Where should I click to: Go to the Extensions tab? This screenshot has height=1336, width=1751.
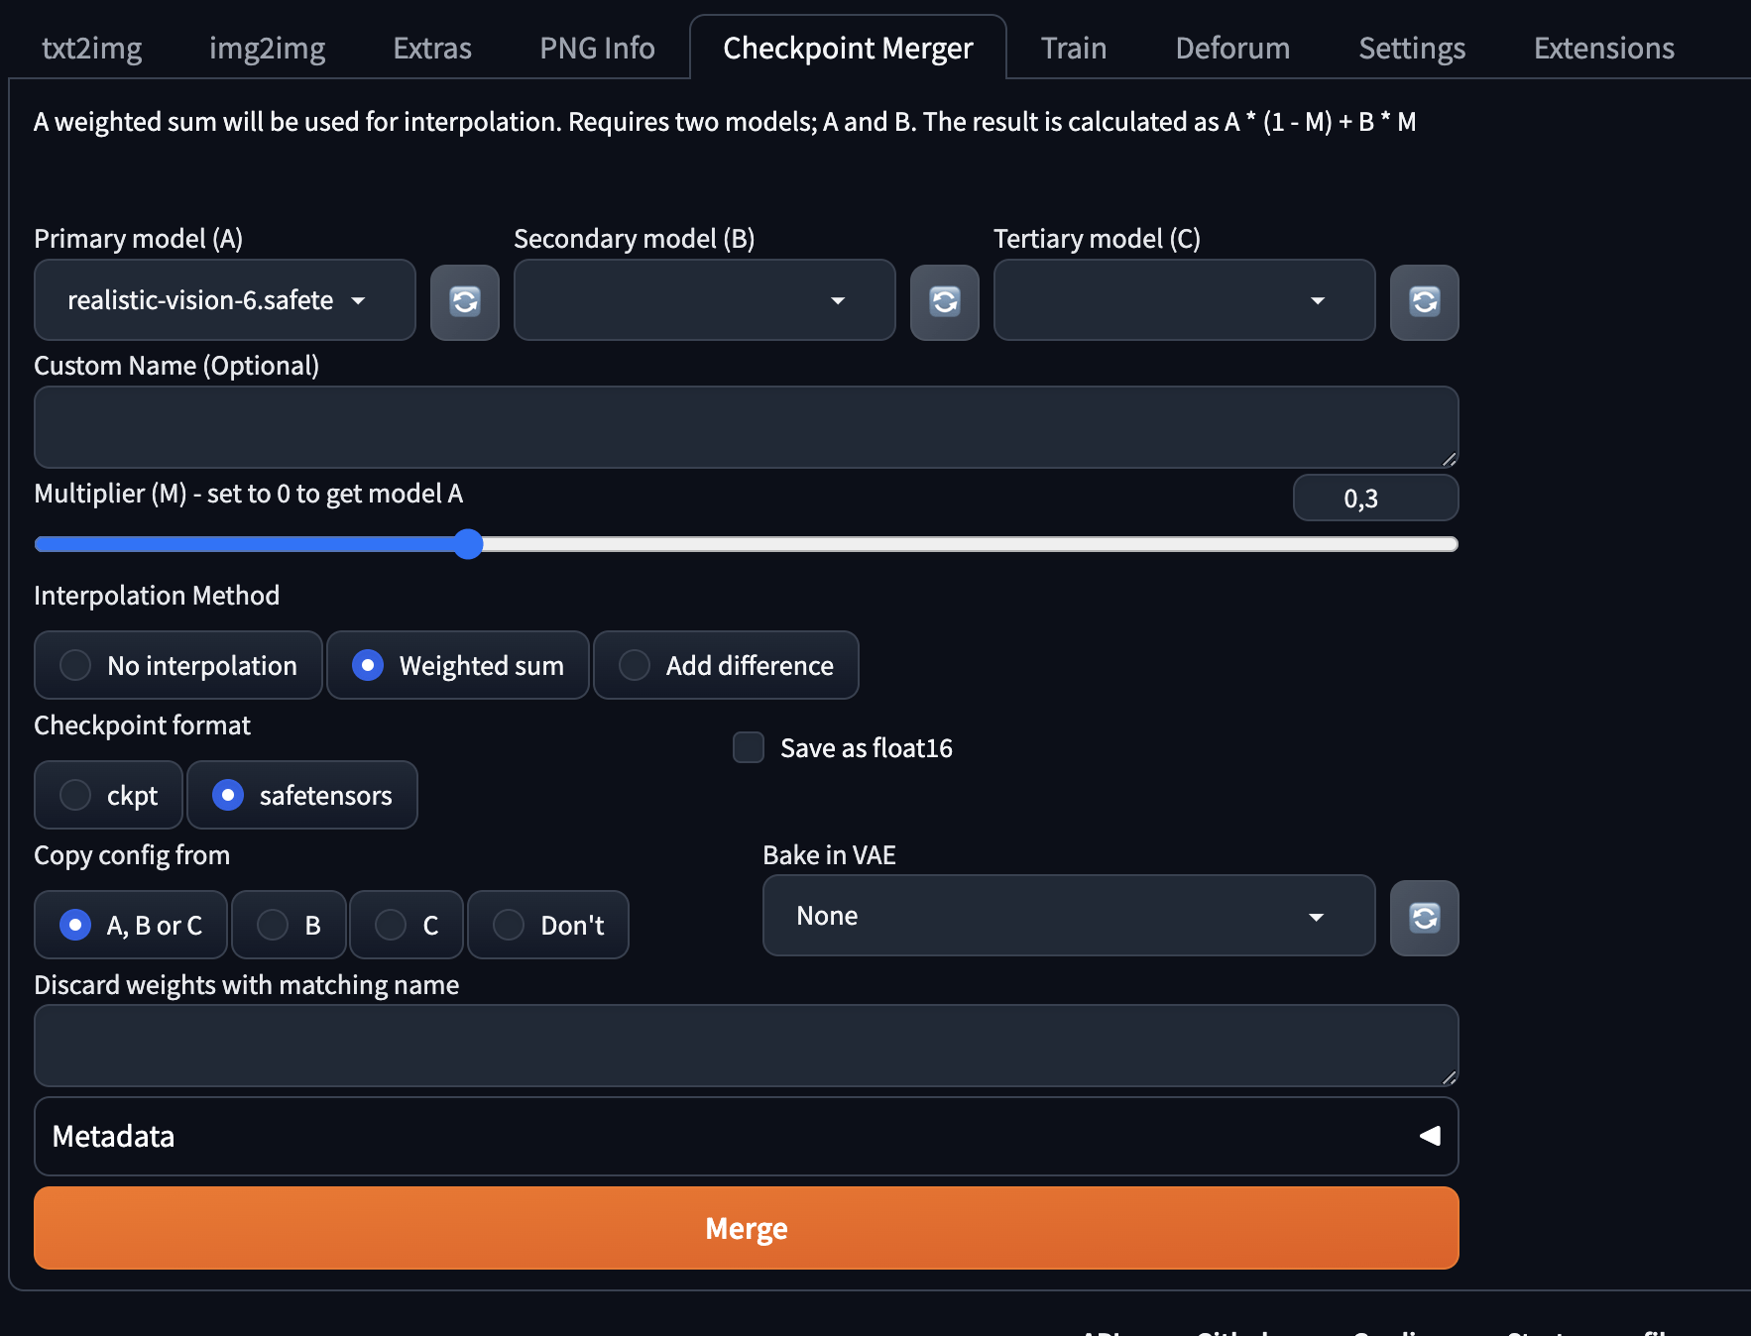click(1603, 48)
